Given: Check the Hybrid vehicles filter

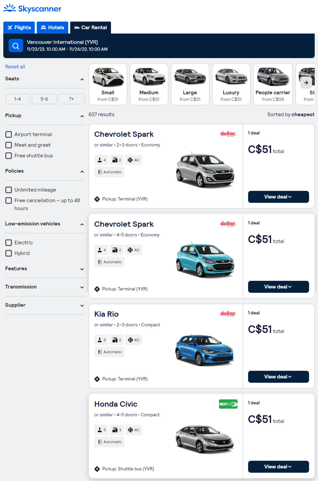Looking at the screenshot, I should [x=9, y=254].
